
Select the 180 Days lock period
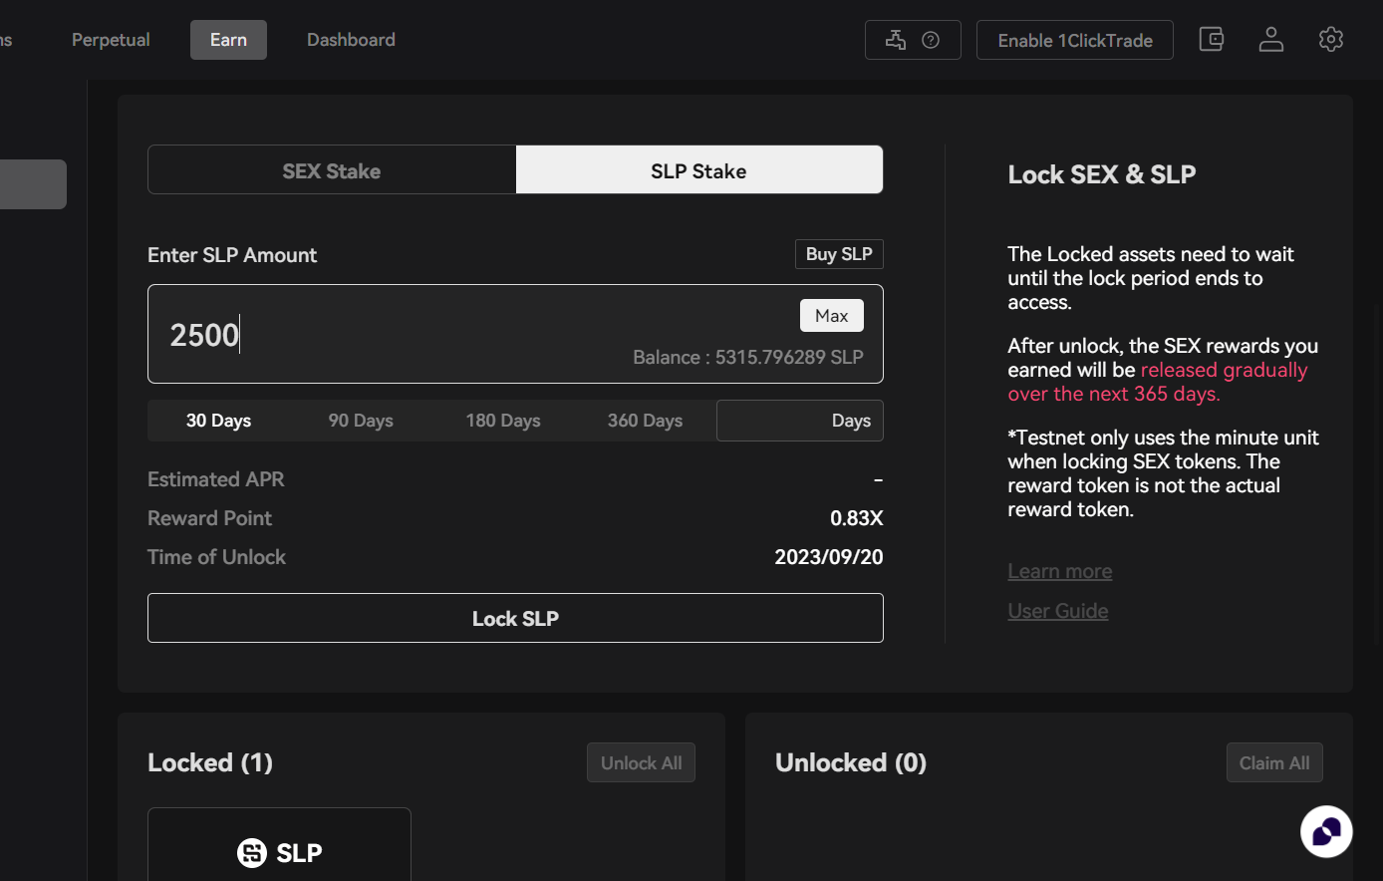tap(503, 421)
